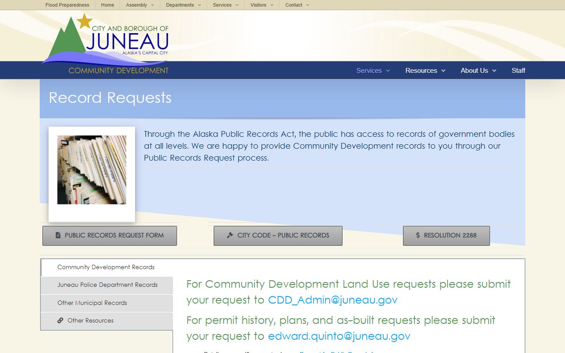Open the Public Records Request Form button
Screen dimensions: 565x353
(109, 236)
